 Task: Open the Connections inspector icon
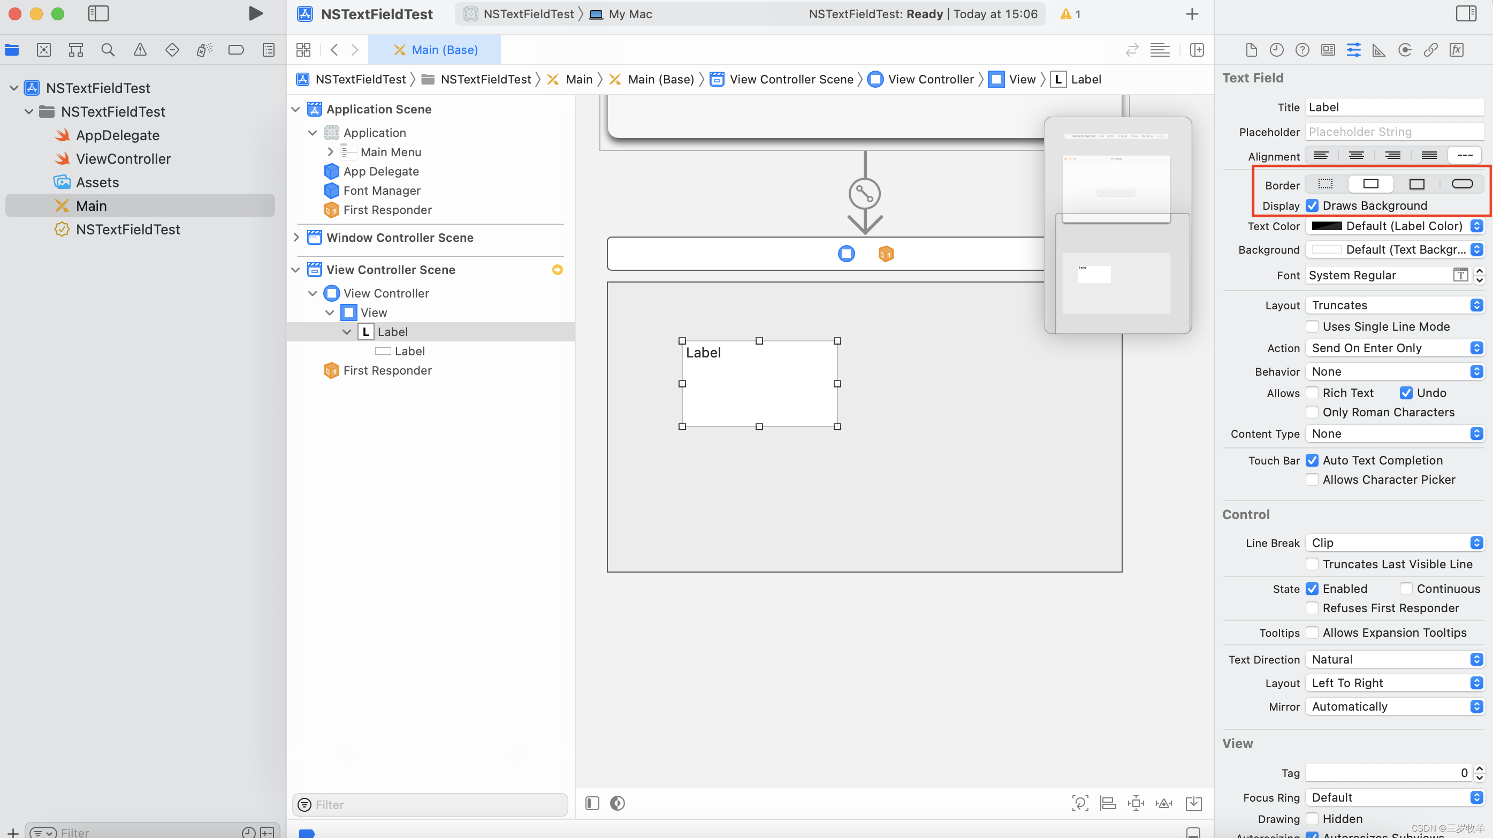pos(1404,50)
